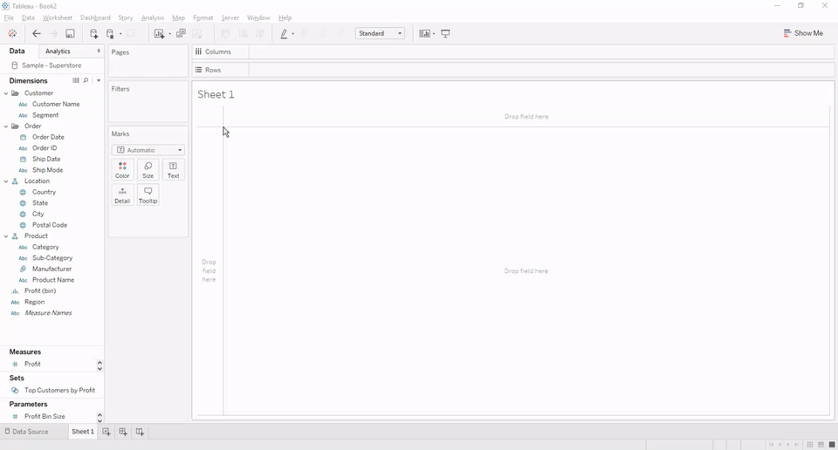Image resolution: width=838 pixels, height=450 pixels.
Task: Select the Profit (bin) field
Action: [x=40, y=291]
